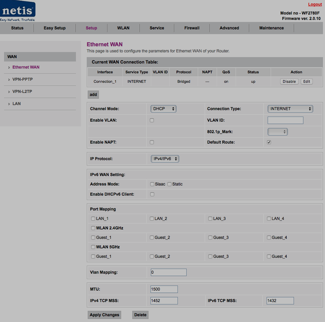Click the Logout link
The image size is (325, 322).
(x=315, y=4)
